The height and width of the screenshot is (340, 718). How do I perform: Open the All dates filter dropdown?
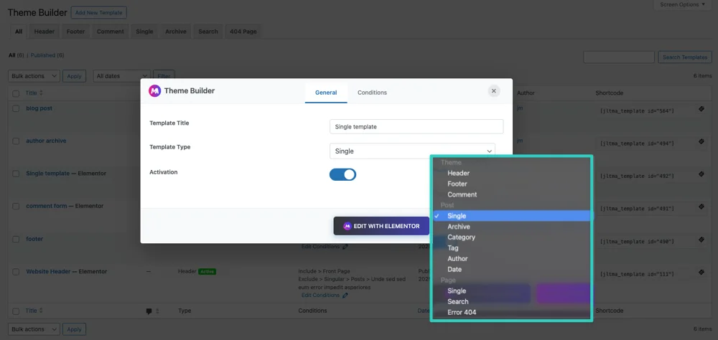pyautogui.click(x=122, y=76)
